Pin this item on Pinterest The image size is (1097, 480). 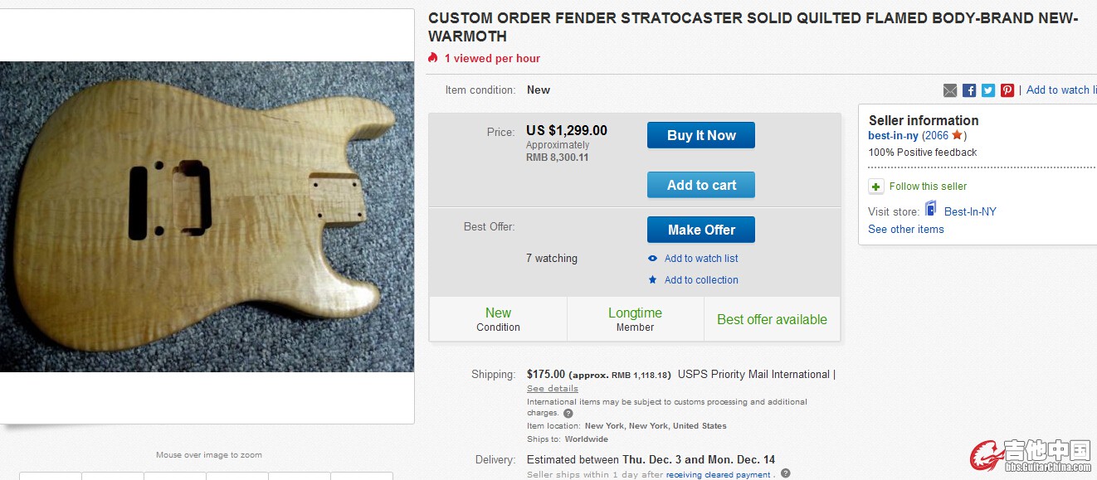(x=1007, y=90)
